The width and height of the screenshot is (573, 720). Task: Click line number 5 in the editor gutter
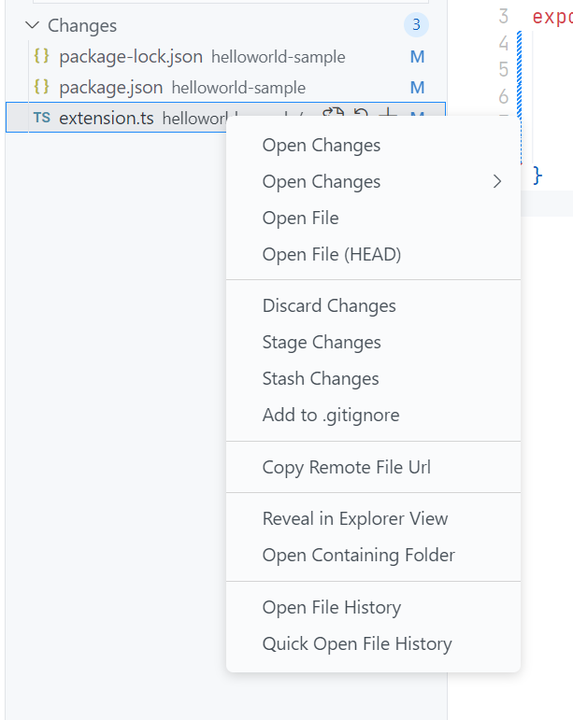pyautogui.click(x=504, y=70)
